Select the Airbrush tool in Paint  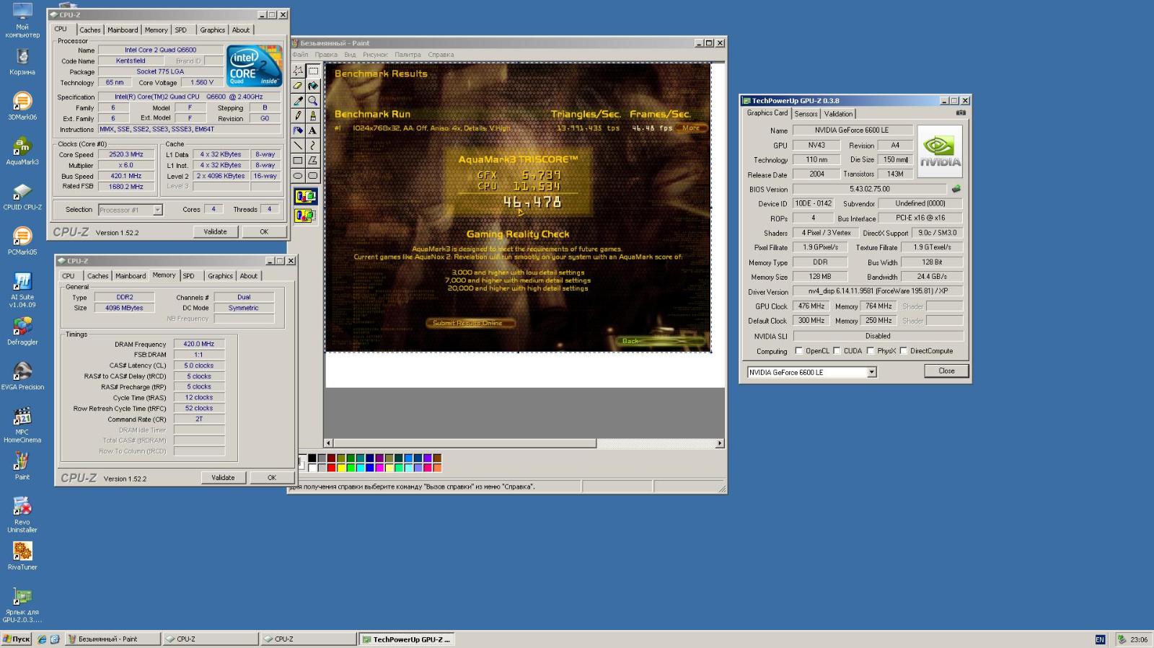[x=298, y=130]
